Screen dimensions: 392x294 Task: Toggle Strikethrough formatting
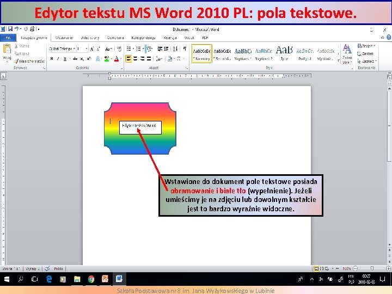75,59
